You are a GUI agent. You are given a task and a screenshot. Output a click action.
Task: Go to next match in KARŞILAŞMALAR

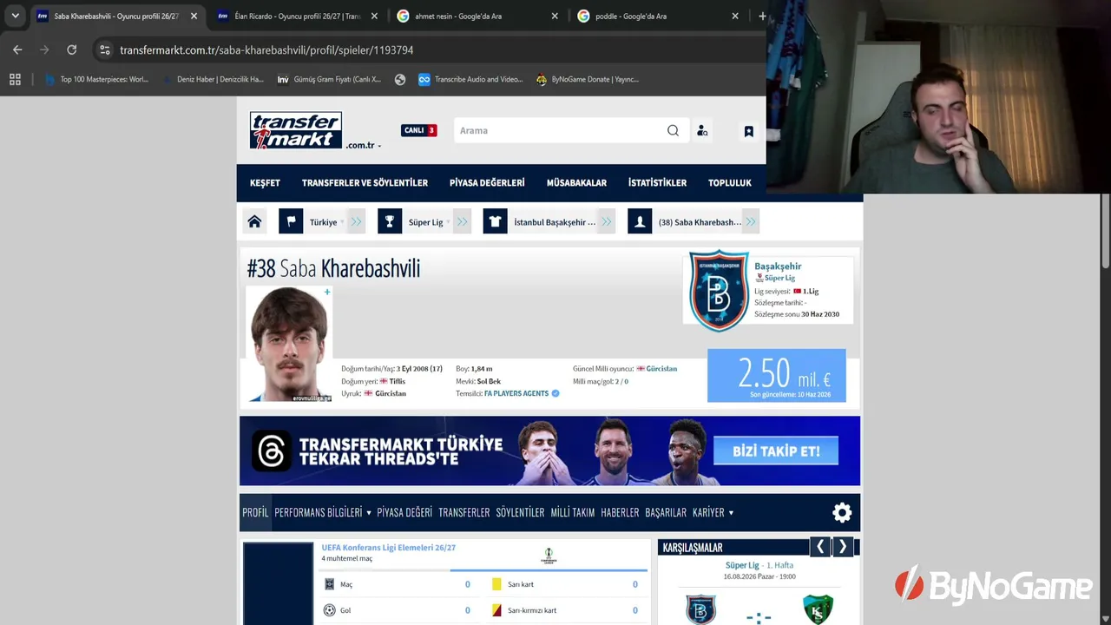coord(842,547)
